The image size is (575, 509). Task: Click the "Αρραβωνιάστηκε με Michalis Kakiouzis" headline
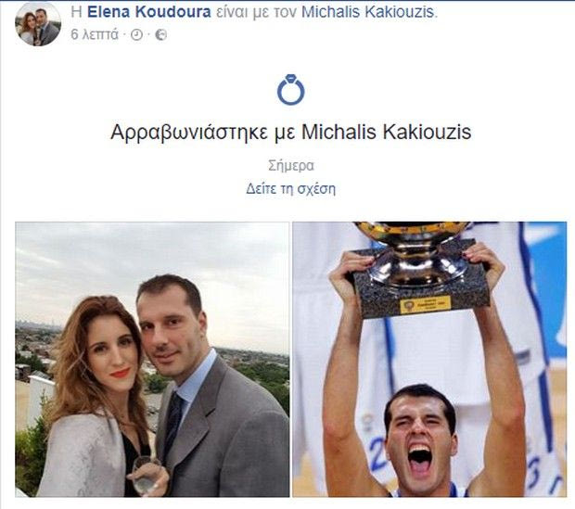291,132
